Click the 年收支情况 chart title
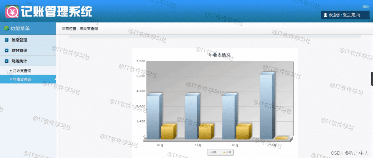The width and height of the screenshot is (373, 158). (219, 55)
